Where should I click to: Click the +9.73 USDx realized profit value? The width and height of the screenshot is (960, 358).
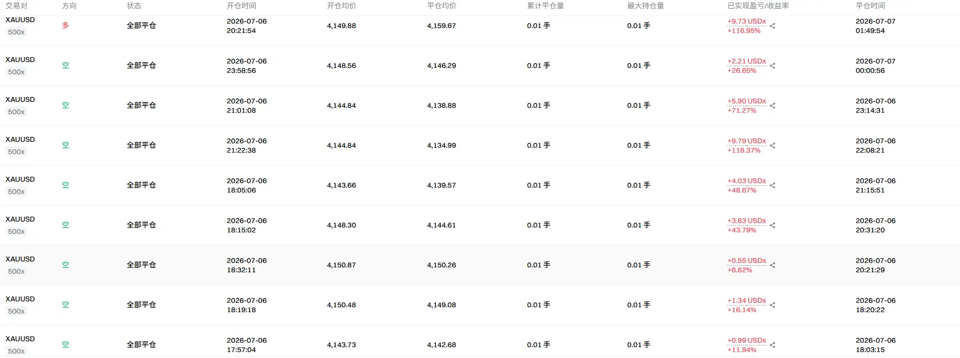(747, 21)
